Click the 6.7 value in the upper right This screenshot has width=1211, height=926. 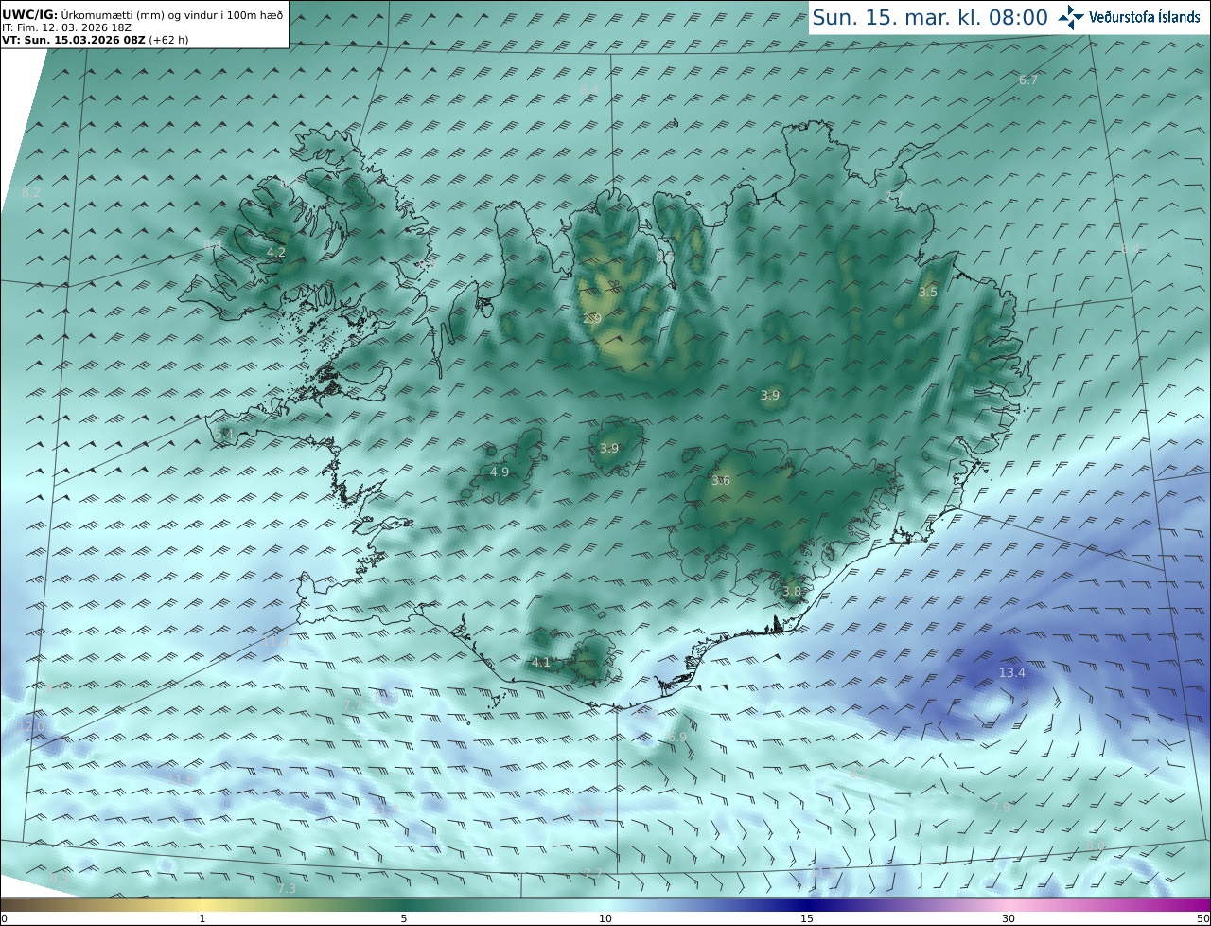(x=1028, y=80)
